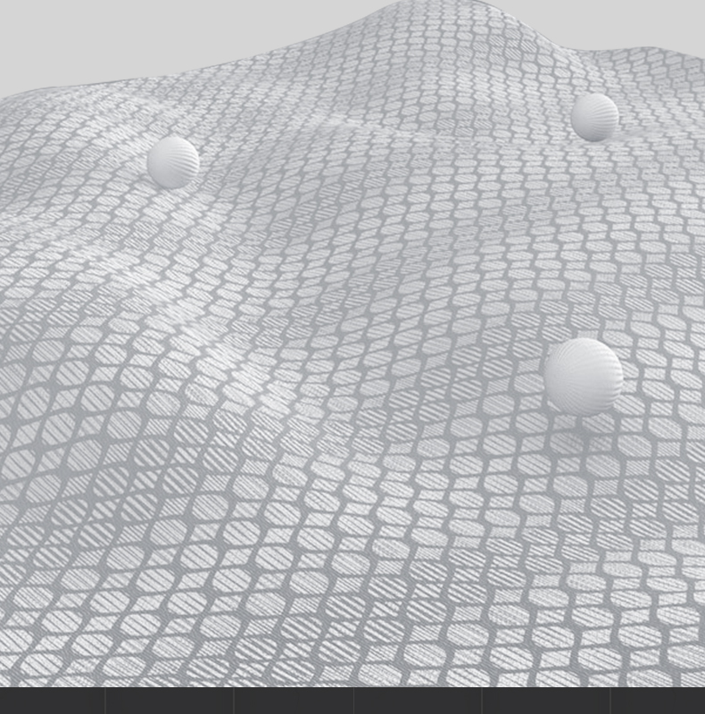705x714 pixels.
Task: Click the last segment of the bottom bar
Action: coord(658,701)
